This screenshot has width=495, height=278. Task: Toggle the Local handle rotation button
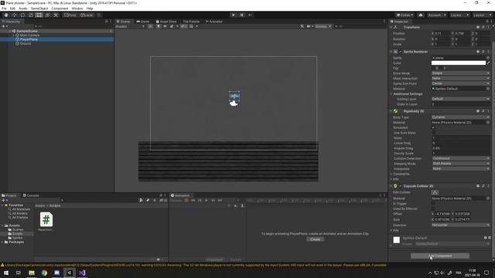(87, 15)
